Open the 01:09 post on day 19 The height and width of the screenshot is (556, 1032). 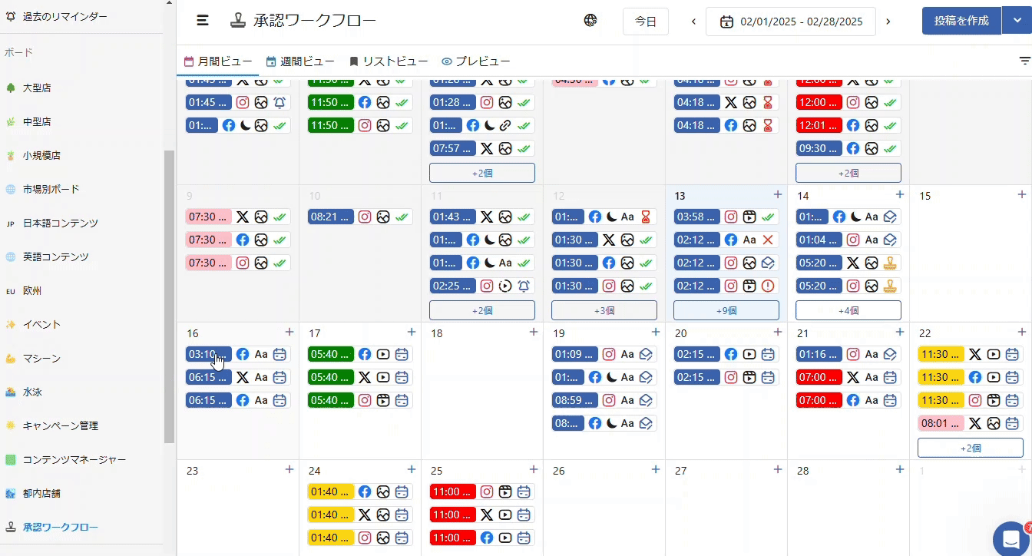(604, 354)
